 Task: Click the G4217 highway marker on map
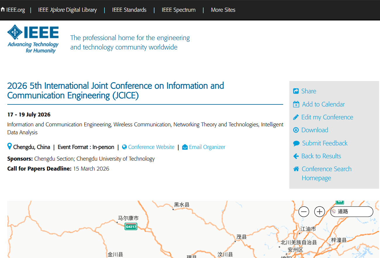(131, 227)
